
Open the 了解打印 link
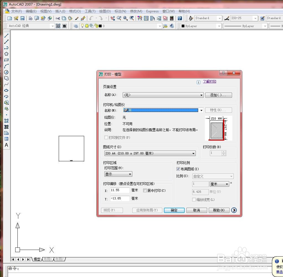[210, 81]
